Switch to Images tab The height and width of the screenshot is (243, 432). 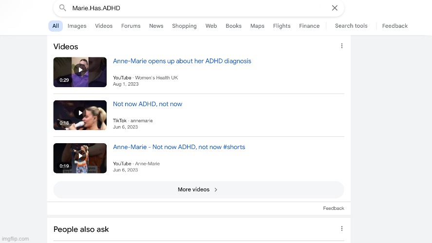click(77, 26)
